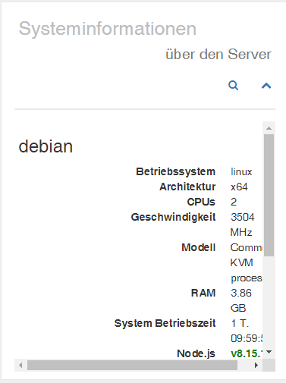Click the Betriebssystem label
Image resolution: width=286 pixels, height=383 pixels.
(175, 171)
